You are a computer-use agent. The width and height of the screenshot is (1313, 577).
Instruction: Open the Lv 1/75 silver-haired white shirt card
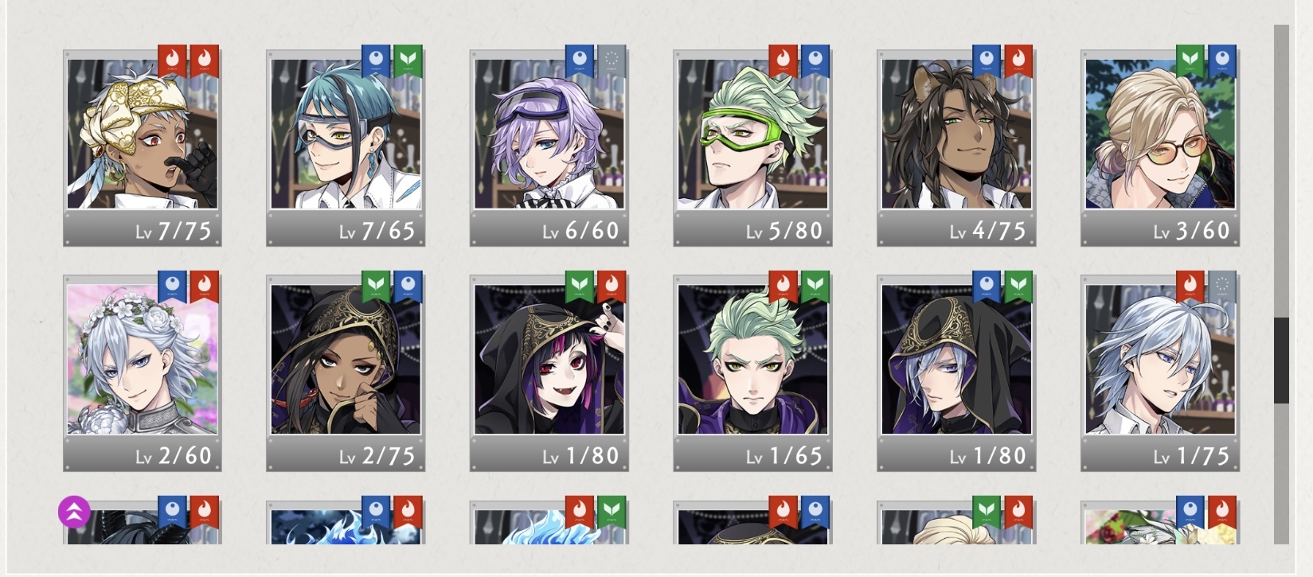(1160, 373)
